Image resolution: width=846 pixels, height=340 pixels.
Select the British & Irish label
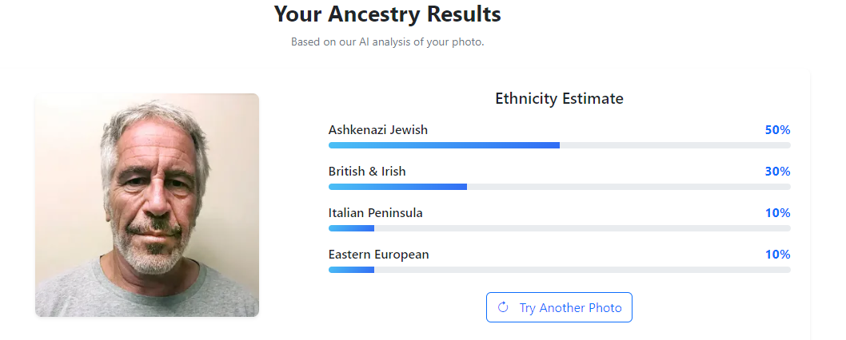point(366,171)
